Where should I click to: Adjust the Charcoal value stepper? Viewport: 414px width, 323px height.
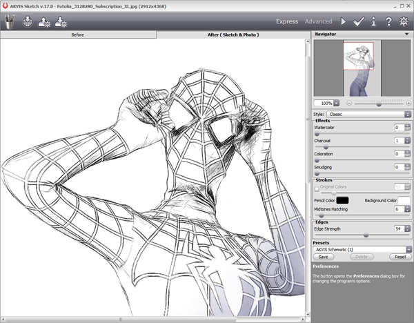coord(408,141)
